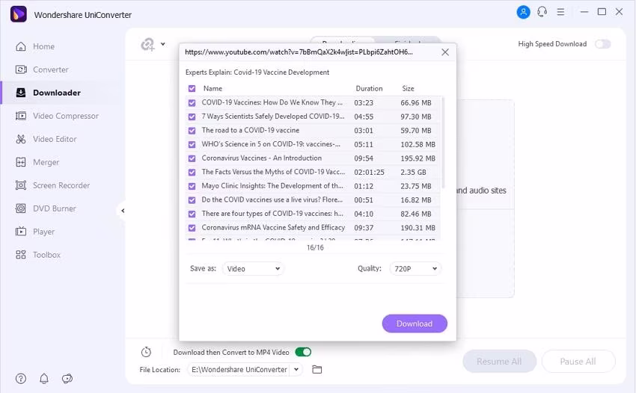Open Player label in sidebar
The height and width of the screenshot is (393, 636).
pyautogui.click(x=44, y=232)
